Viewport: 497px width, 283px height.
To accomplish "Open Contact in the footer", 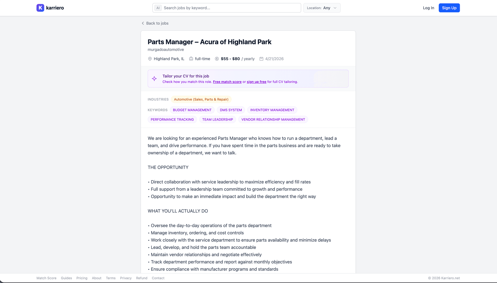I will [x=158, y=278].
